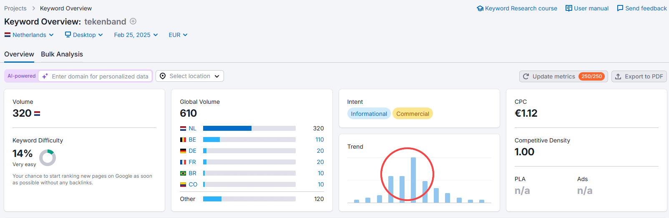Click the 14% keyword difficulty value
669x218 pixels.
click(23, 154)
